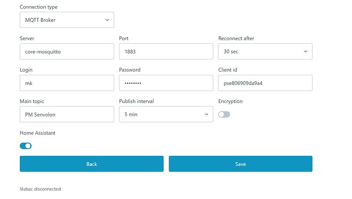Click the Password field label

(130, 70)
